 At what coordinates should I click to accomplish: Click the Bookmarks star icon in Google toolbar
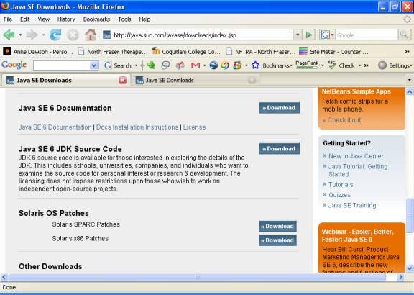255,65
